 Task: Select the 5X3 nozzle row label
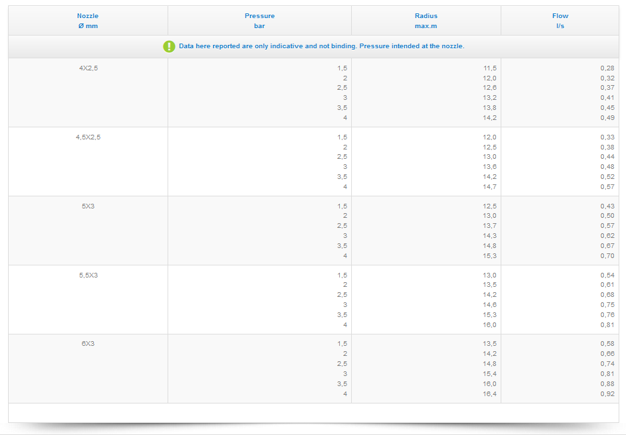[88, 206]
